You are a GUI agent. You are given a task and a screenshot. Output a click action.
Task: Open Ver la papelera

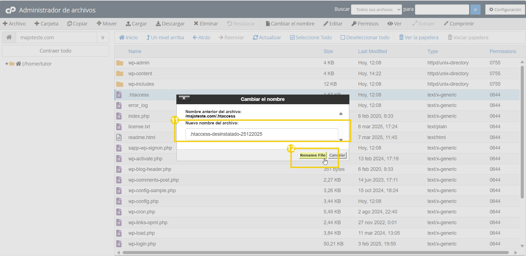419,37
